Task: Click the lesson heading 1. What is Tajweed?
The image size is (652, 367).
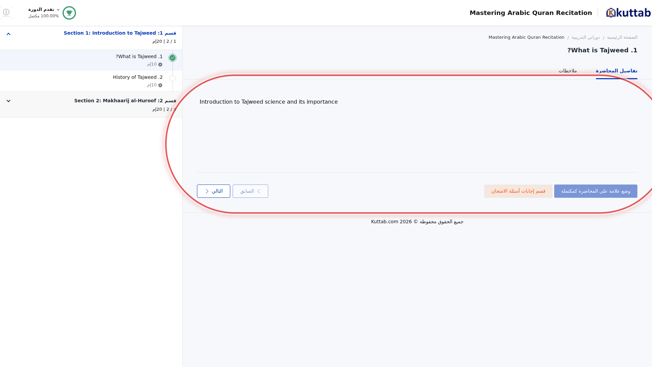Action: tap(602, 50)
